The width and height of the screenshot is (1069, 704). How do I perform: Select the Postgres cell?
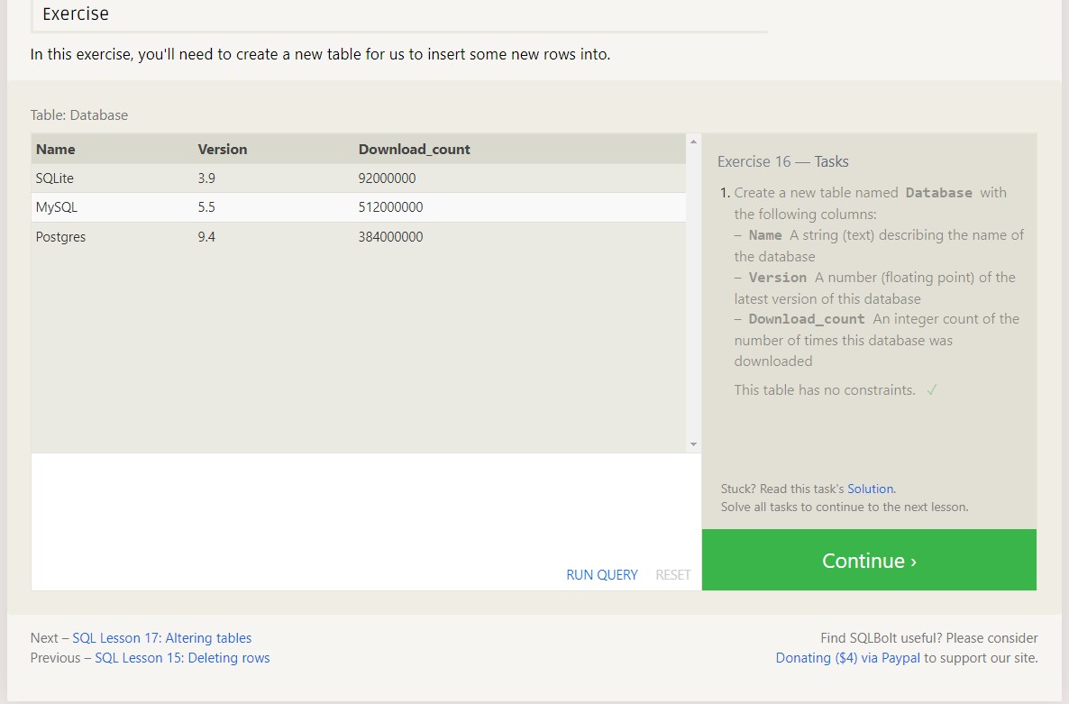pyautogui.click(x=60, y=237)
